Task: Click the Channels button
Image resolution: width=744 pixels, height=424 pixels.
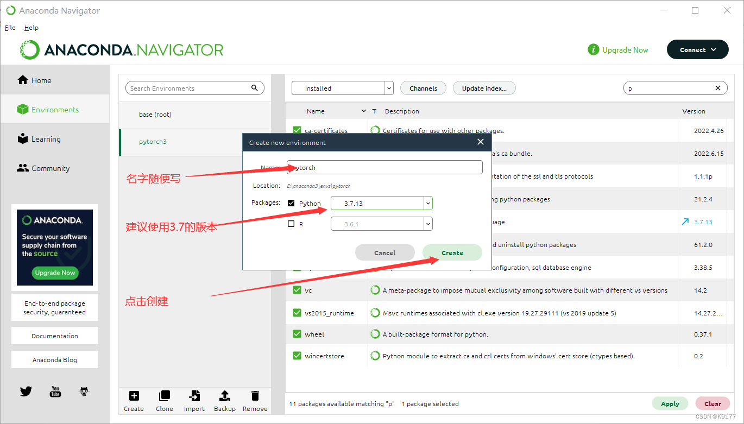Action: 424,88
